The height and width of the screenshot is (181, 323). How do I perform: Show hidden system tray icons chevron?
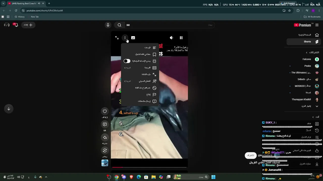(46, 177)
